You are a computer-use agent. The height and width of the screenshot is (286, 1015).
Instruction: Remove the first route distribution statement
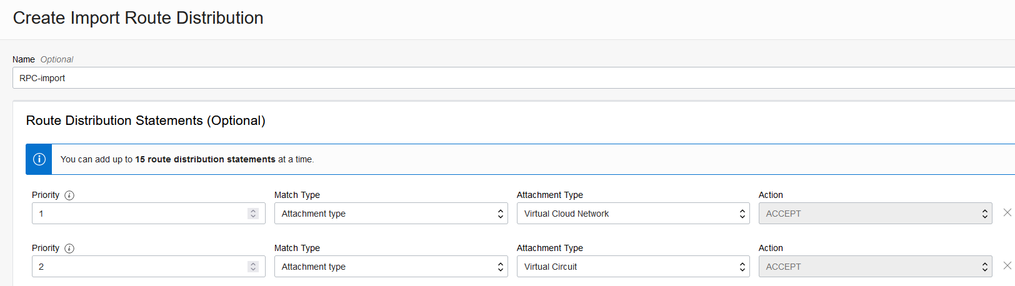point(1007,212)
